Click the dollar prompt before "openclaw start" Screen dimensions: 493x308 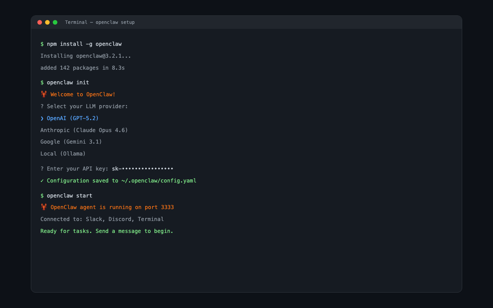point(42,196)
